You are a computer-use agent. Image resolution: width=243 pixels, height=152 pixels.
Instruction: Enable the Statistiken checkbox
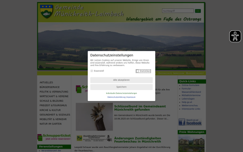tap(137, 71)
